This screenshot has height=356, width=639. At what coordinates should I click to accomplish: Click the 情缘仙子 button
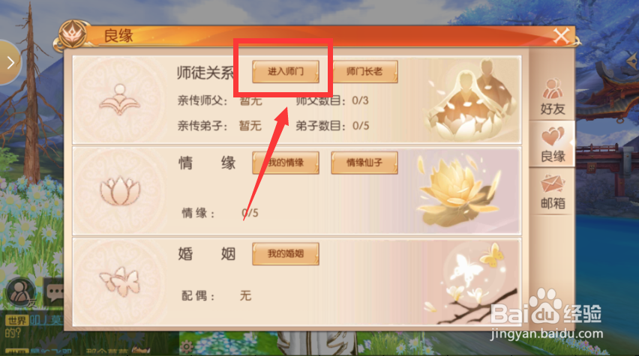pos(364,163)
